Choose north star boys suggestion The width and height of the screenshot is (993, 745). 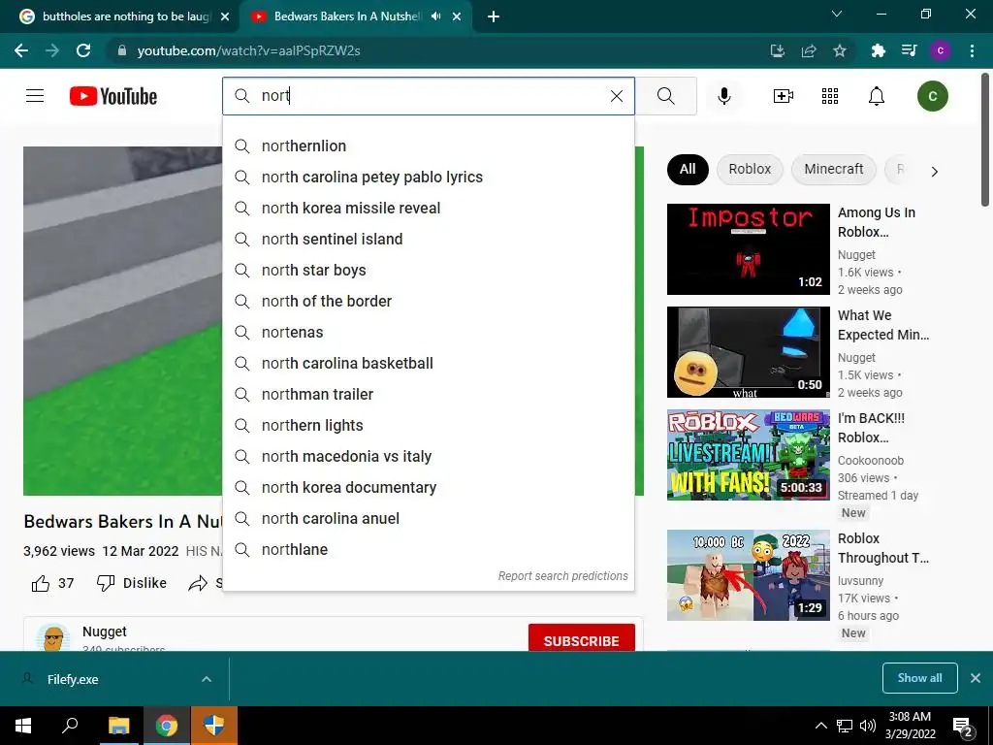[428, 270]
